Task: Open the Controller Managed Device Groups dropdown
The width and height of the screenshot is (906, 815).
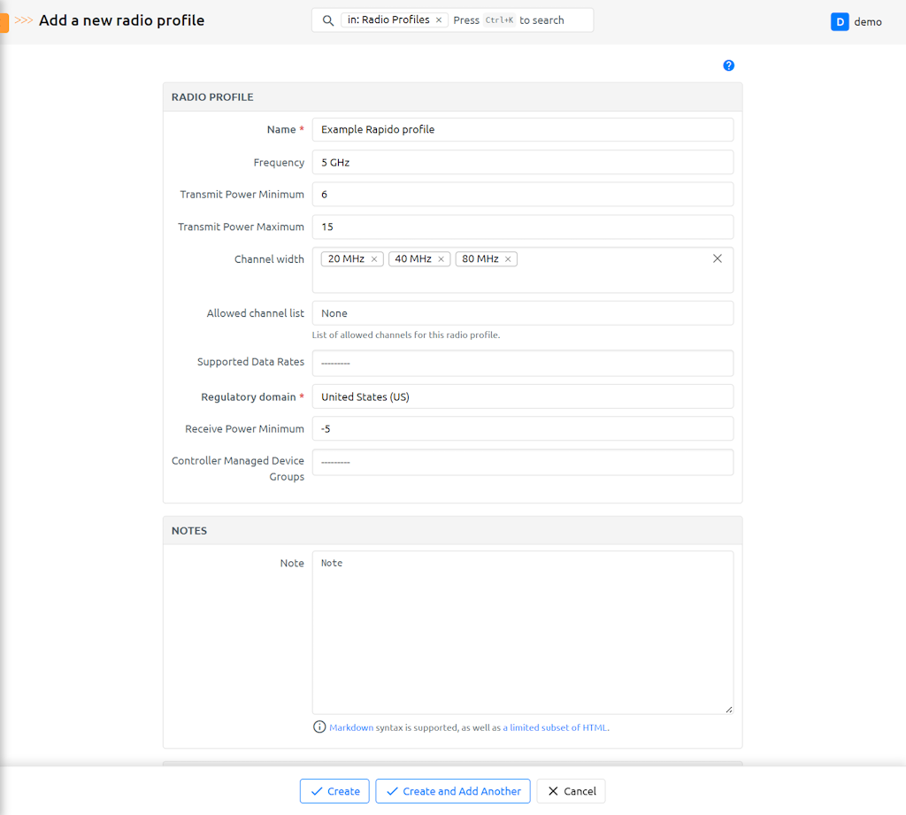Action: click(522, 462)
